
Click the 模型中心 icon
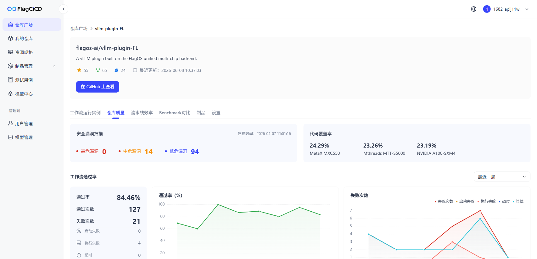tap(10, 94)
